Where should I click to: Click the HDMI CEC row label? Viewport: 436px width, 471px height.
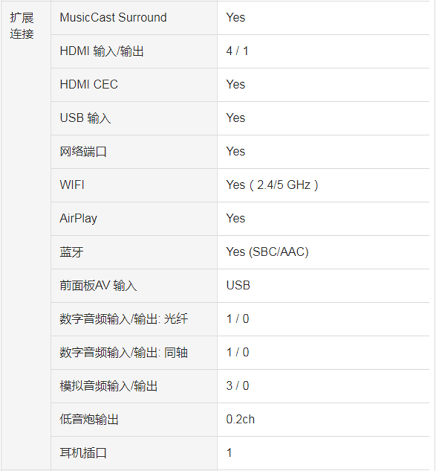[89, 84]
